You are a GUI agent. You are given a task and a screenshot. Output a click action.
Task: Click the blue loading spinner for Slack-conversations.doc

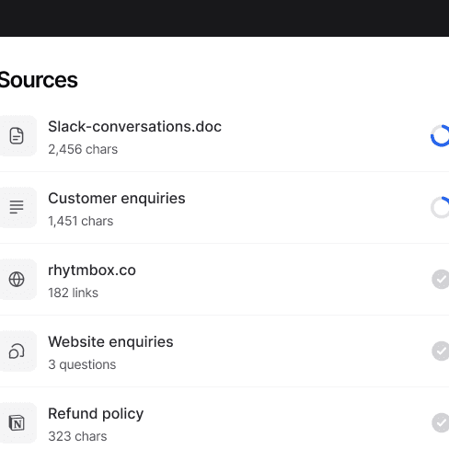pyautogui.click(x=440, y=136)
